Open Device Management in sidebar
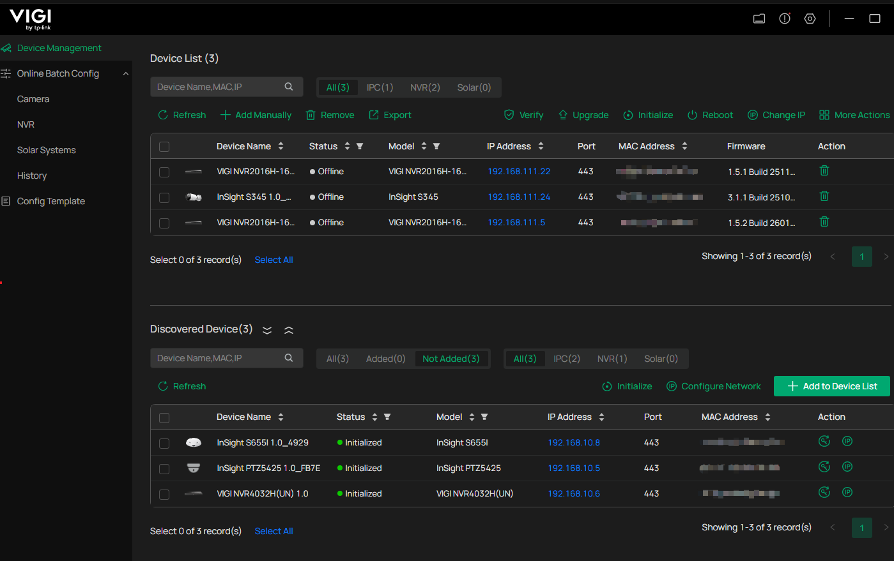Screen dimensions: 894x561 [59, 48]
